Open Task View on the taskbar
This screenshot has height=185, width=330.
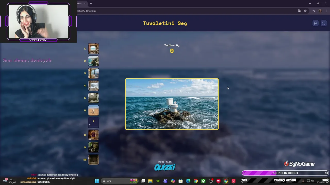tap(143, 181)
